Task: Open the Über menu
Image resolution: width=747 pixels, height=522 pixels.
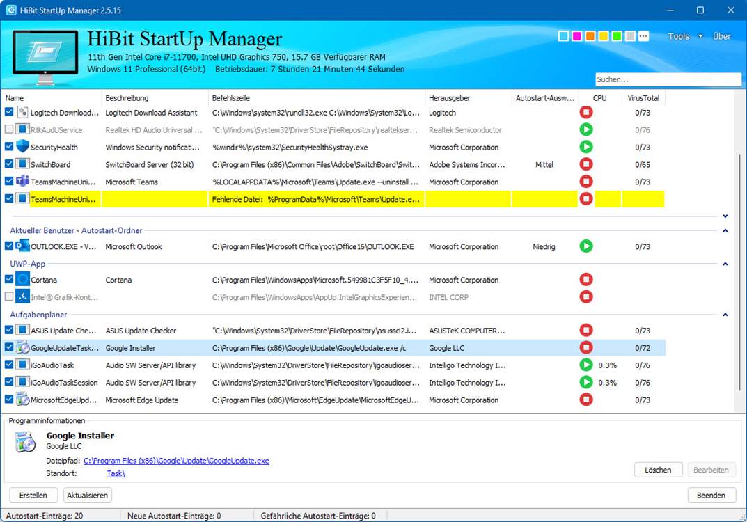Action: [722, 36]
